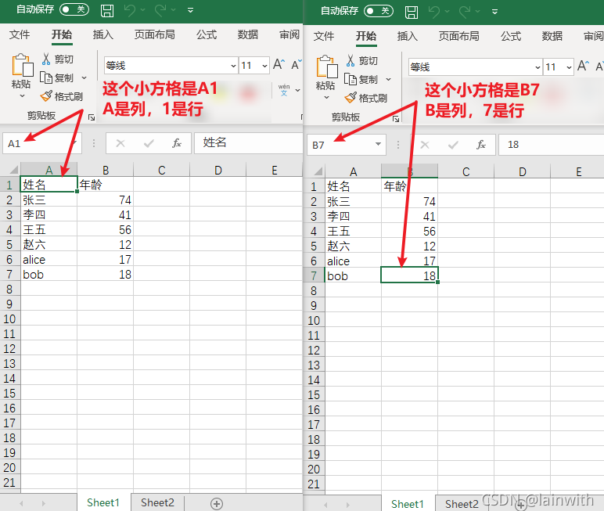
Task: Select column C header in left window
Action: click(162, 170)
